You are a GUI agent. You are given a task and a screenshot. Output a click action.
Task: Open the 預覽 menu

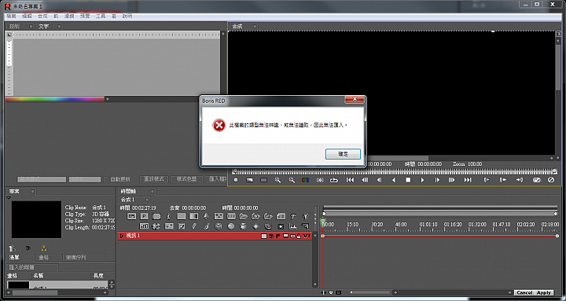point(85,17)
